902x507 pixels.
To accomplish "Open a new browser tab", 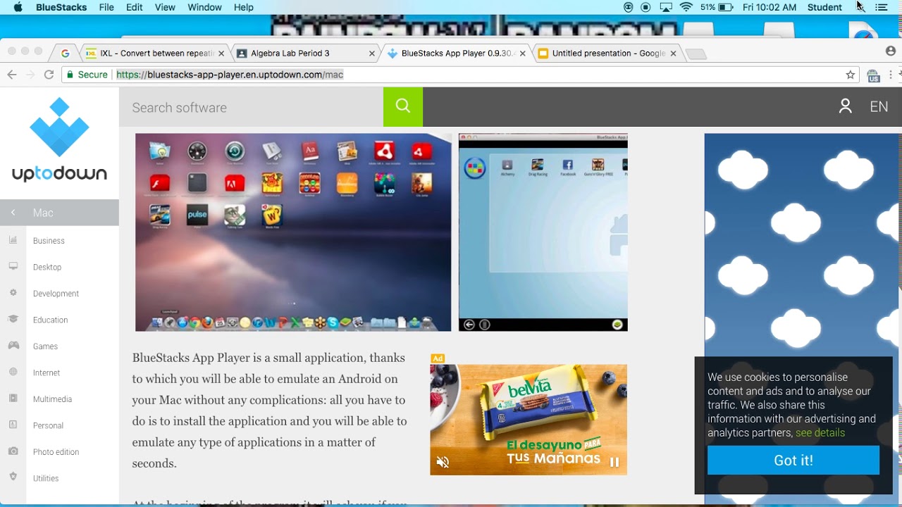I will point(696,54).
